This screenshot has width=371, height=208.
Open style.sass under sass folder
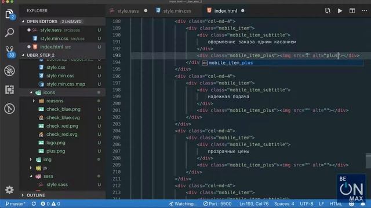57,185
